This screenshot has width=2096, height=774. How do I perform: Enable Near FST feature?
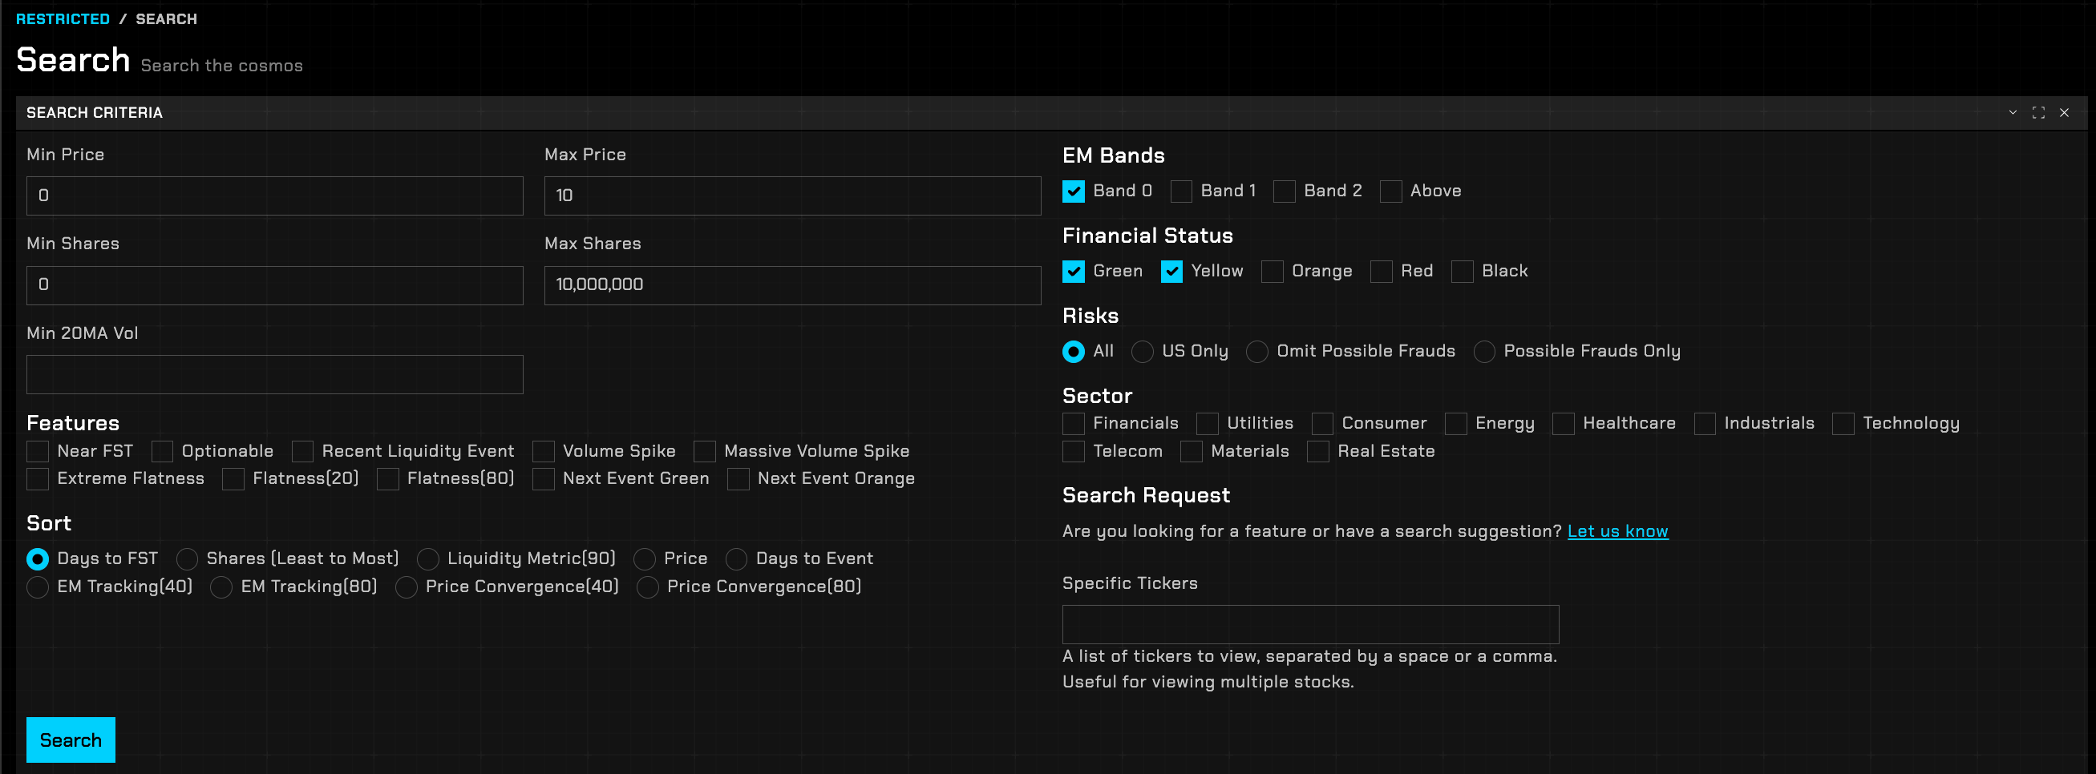[38, 451]
